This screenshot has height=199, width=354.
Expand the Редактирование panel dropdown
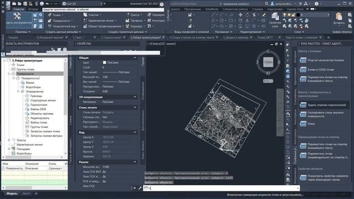264,32
